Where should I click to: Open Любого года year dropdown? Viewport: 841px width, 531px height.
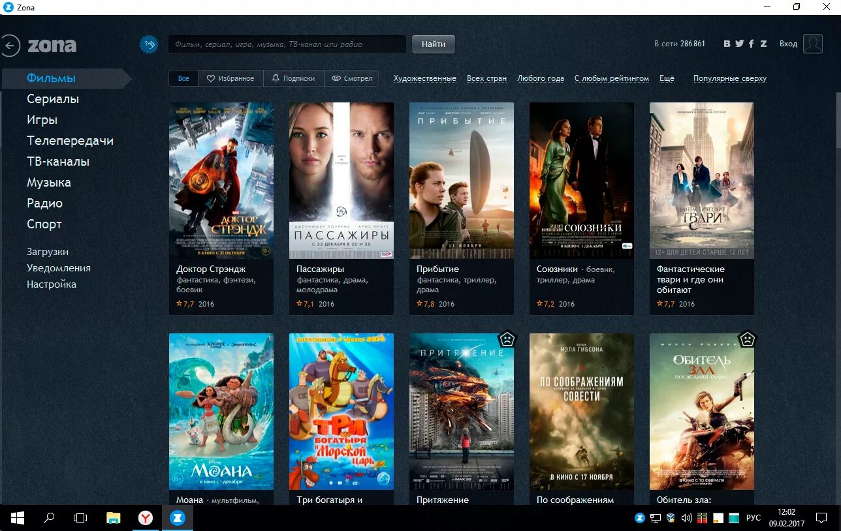pyautogui.click(x=541, y=78)
